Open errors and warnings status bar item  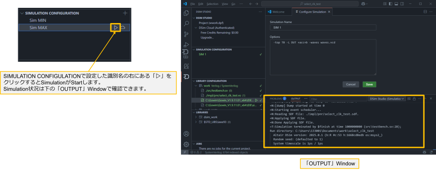196,152
